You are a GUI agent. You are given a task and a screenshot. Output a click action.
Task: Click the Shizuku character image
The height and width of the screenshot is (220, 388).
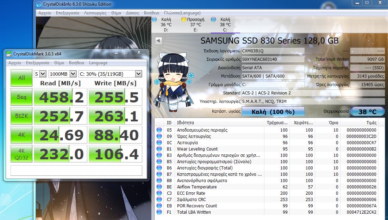tap(173, 82)
